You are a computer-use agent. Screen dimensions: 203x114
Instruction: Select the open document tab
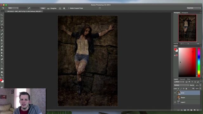(x=24, y=11)
